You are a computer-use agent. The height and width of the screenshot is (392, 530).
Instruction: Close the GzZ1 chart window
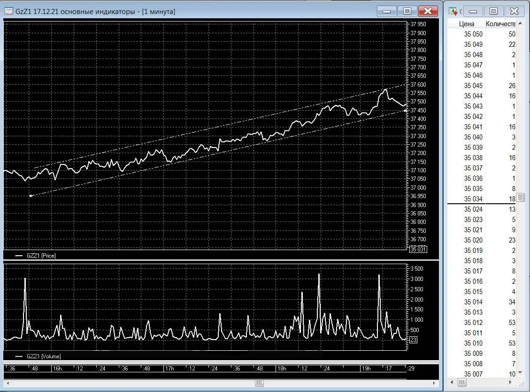pos(428,11)
